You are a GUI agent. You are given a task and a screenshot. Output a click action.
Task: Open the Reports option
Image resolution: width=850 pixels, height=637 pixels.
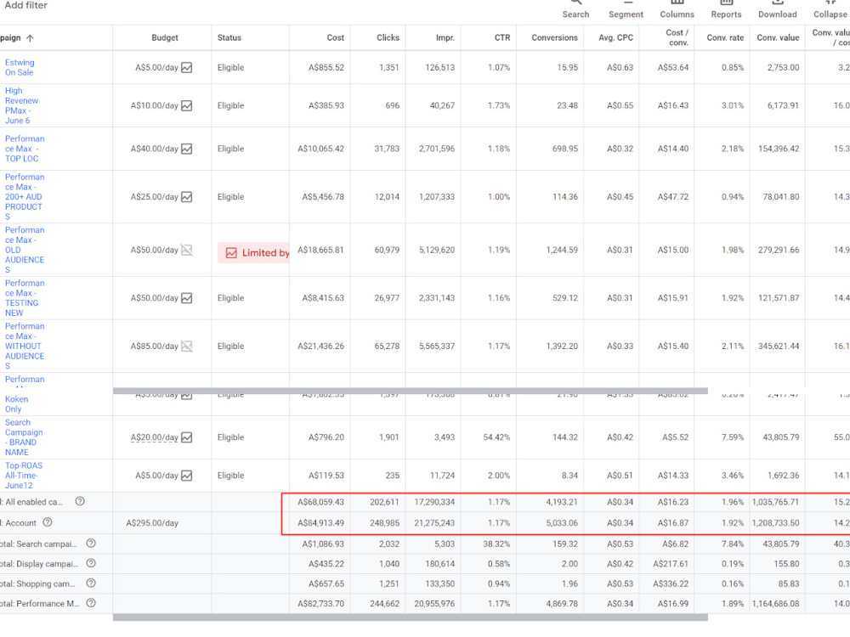pos(726,9)
